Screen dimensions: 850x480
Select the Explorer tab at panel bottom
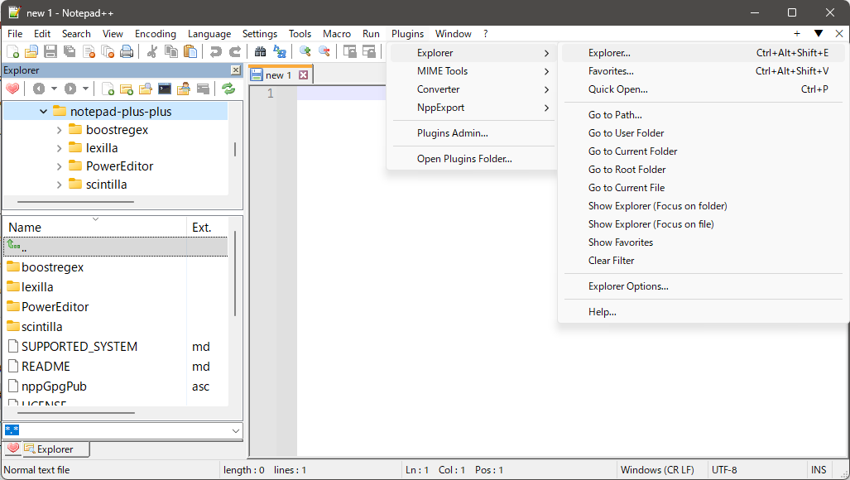[x=55, y=449]
